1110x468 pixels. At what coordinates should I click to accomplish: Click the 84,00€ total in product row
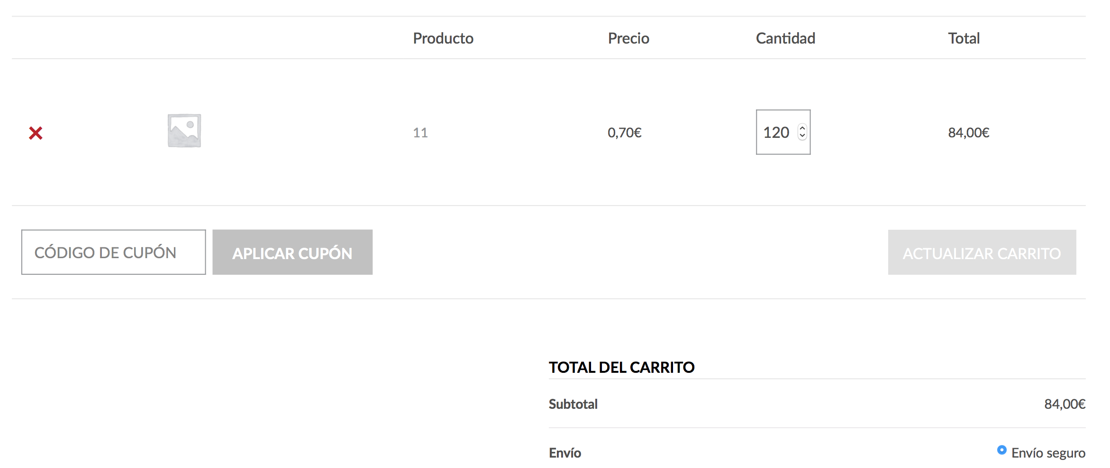[968, 133]
